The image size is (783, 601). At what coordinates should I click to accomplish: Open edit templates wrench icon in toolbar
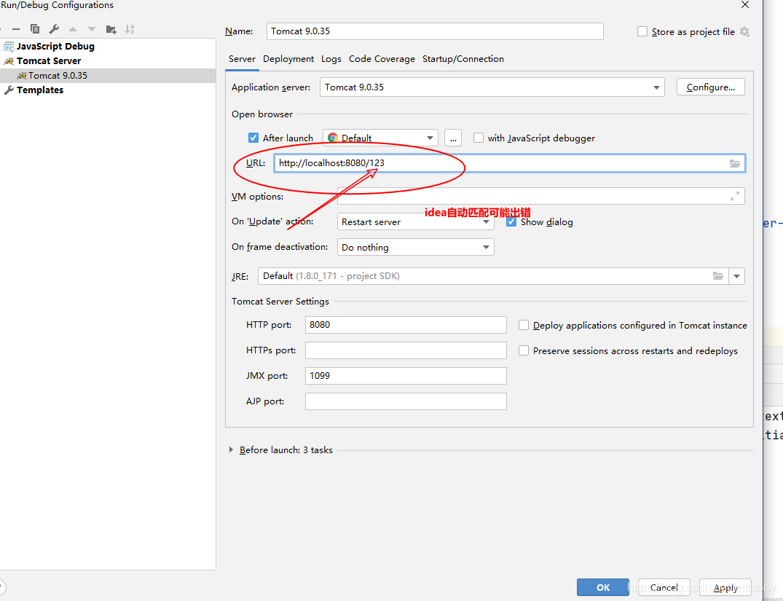coord(54,29)
